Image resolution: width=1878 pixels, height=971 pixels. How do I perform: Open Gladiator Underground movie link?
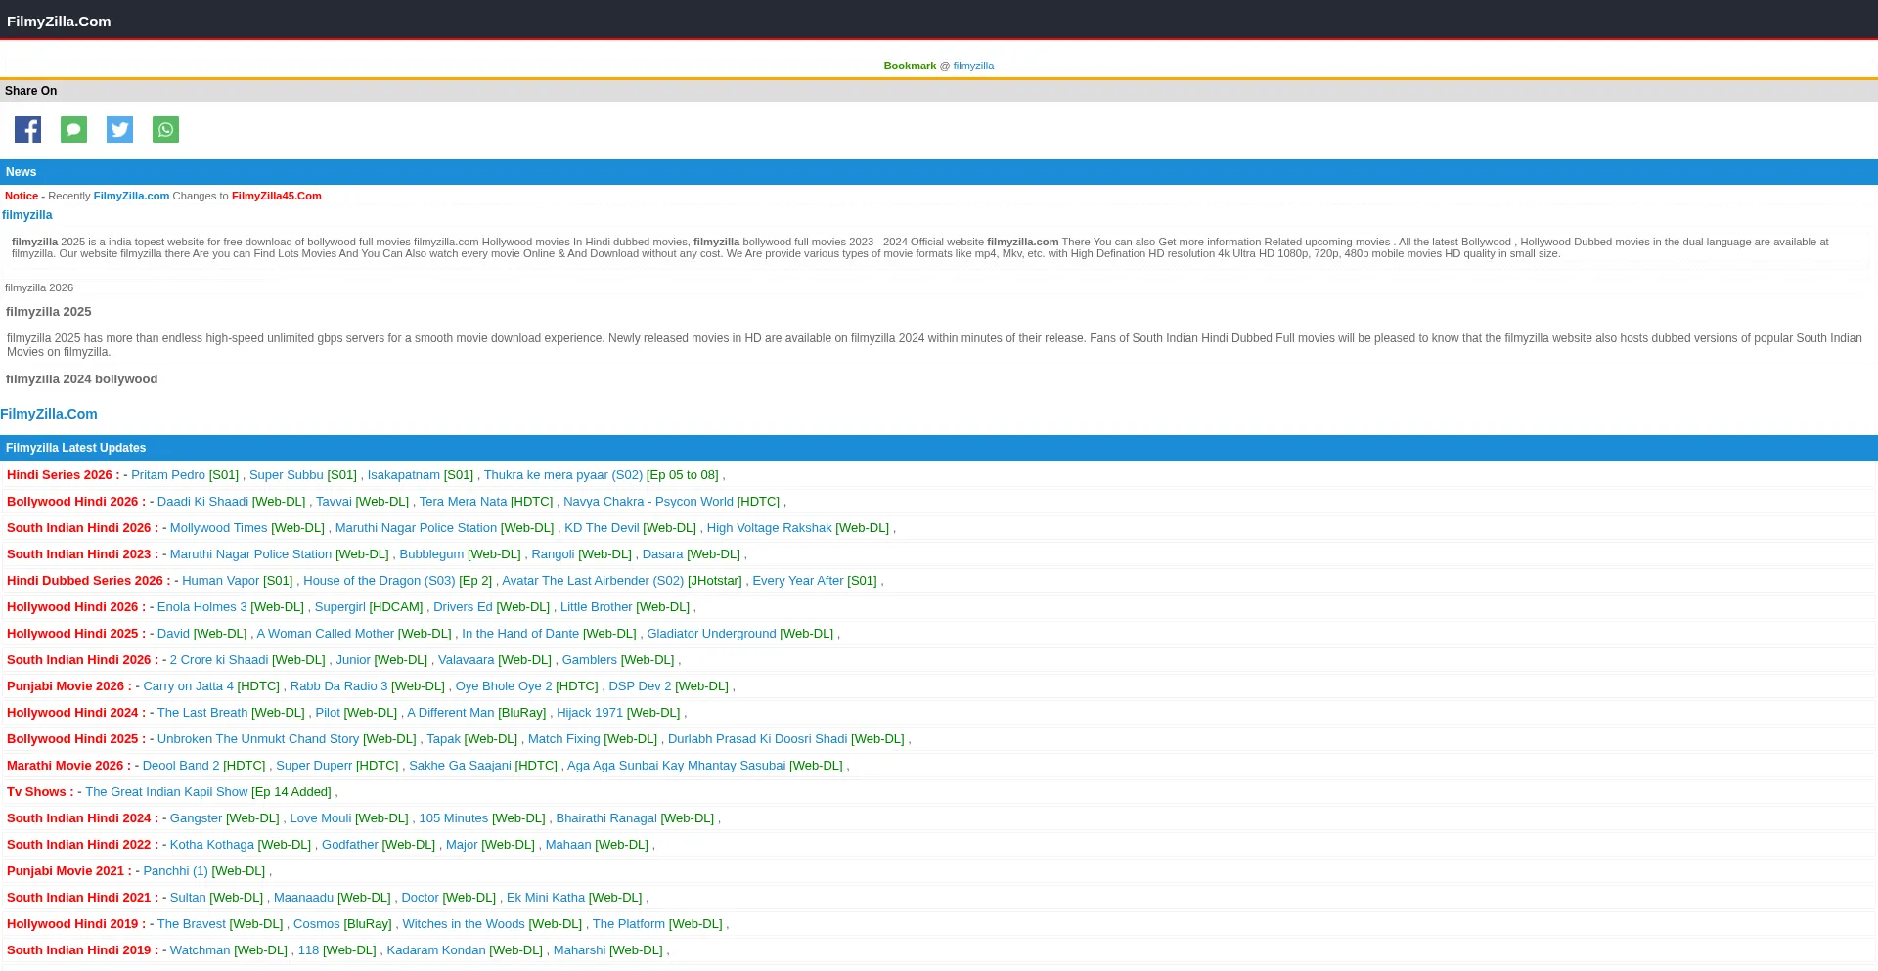(712, 634)
